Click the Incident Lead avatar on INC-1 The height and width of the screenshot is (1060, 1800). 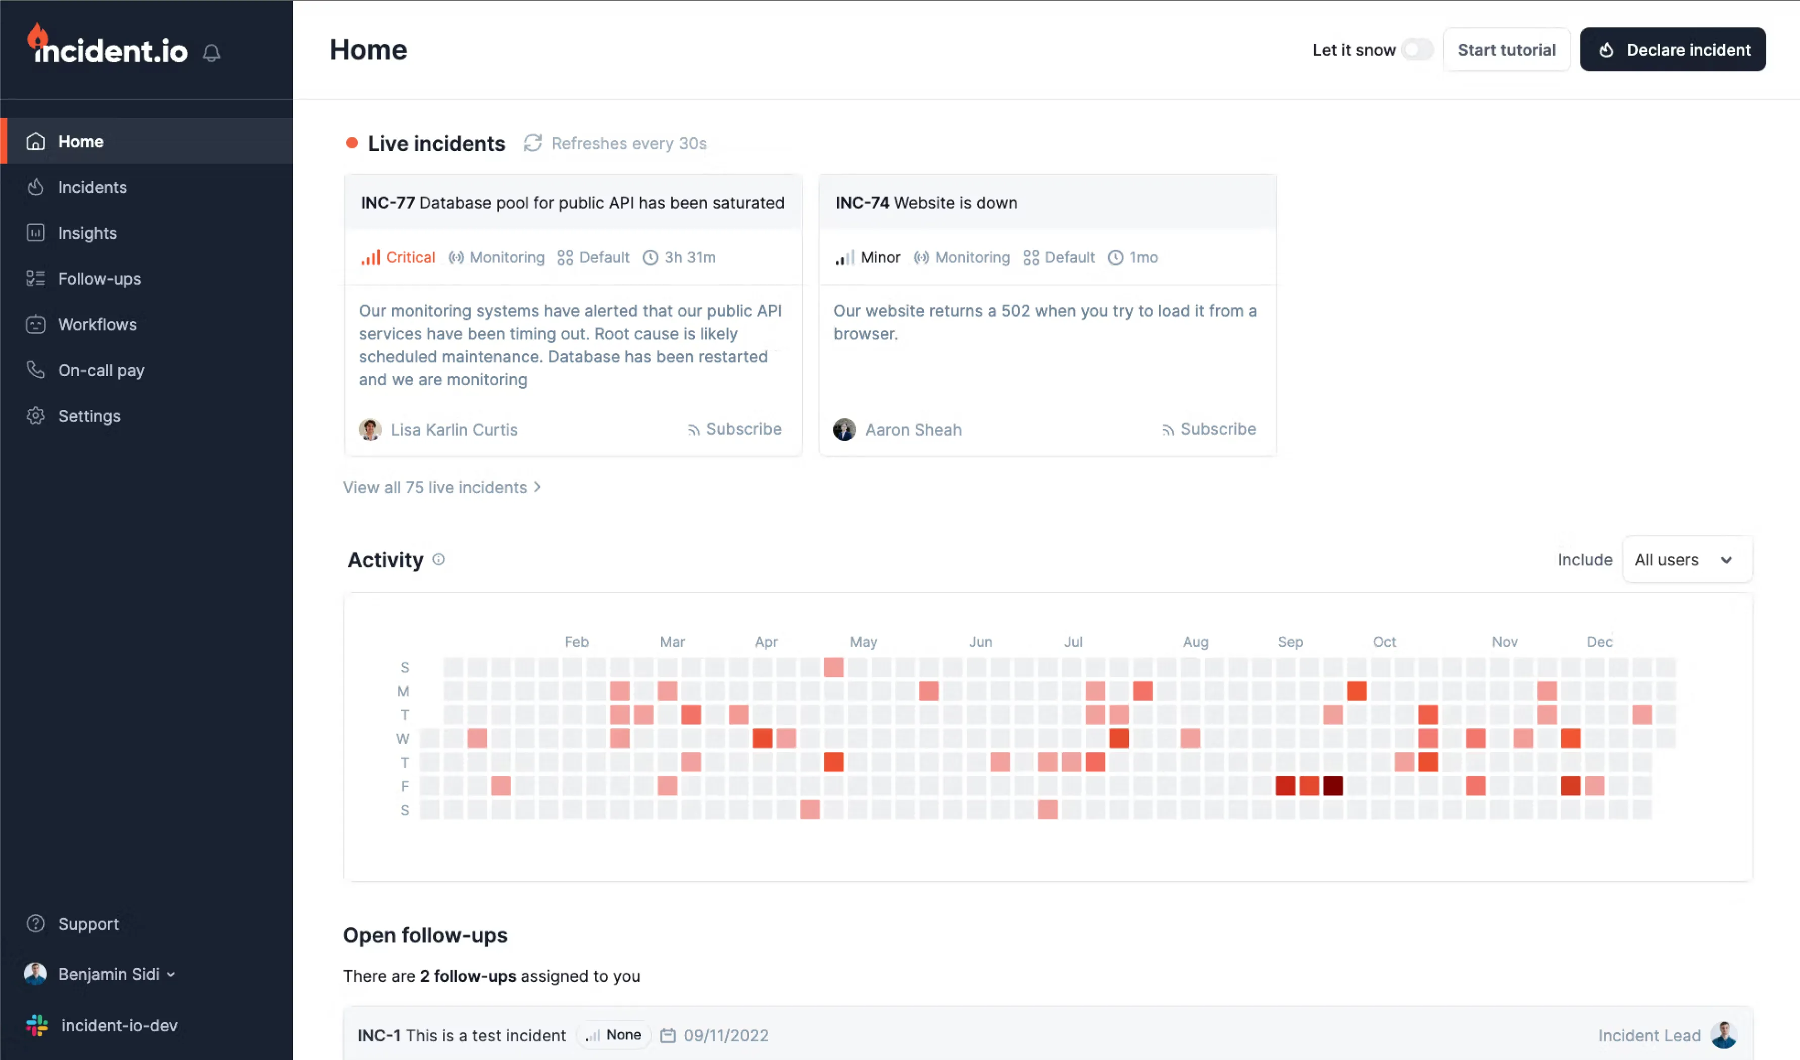(1723, 1035)
